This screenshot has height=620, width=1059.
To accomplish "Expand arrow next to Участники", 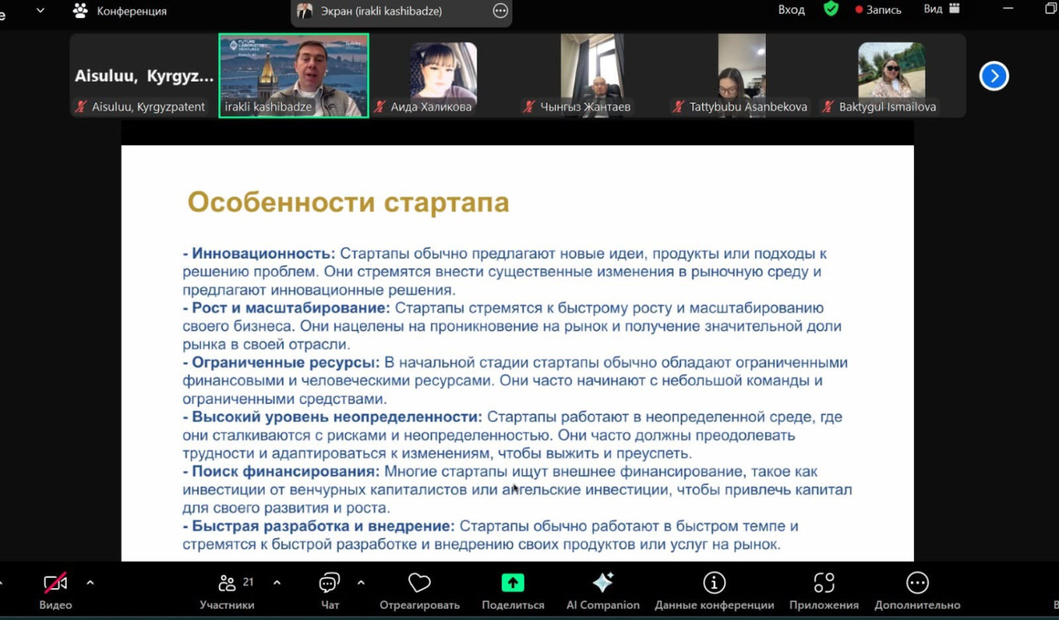I will pos(277,583).
